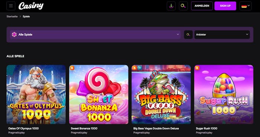The height and width of the screenshot is (137, 260).
Task: Click the Alle Spiele chip icon
Action: [14, 35]
